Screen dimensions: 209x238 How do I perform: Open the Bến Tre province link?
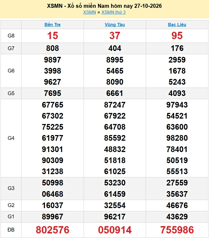[52, 25]
